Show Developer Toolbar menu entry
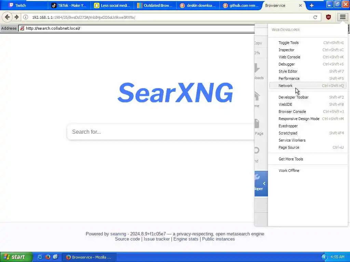 click(x=308, y=97)
